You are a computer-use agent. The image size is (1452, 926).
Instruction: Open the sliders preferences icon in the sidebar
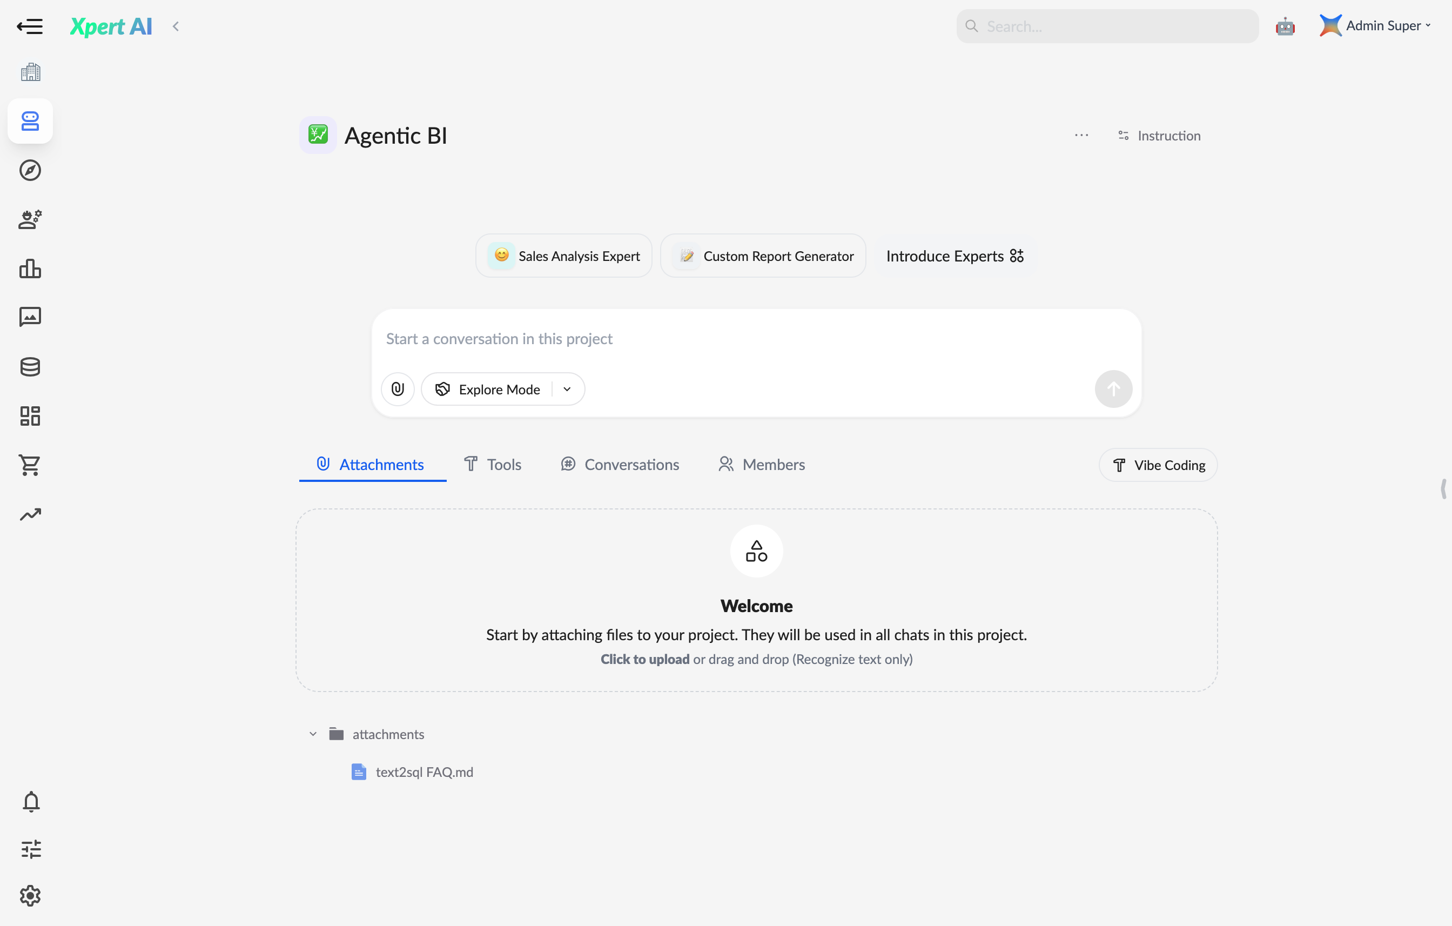click(x=31, y=849)
